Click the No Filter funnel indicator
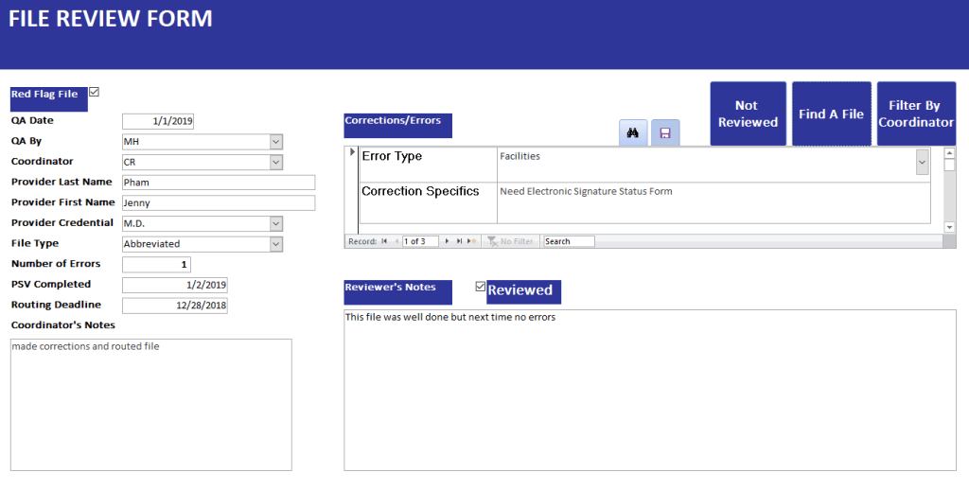 pyautogui.click(x=511, y=241)
